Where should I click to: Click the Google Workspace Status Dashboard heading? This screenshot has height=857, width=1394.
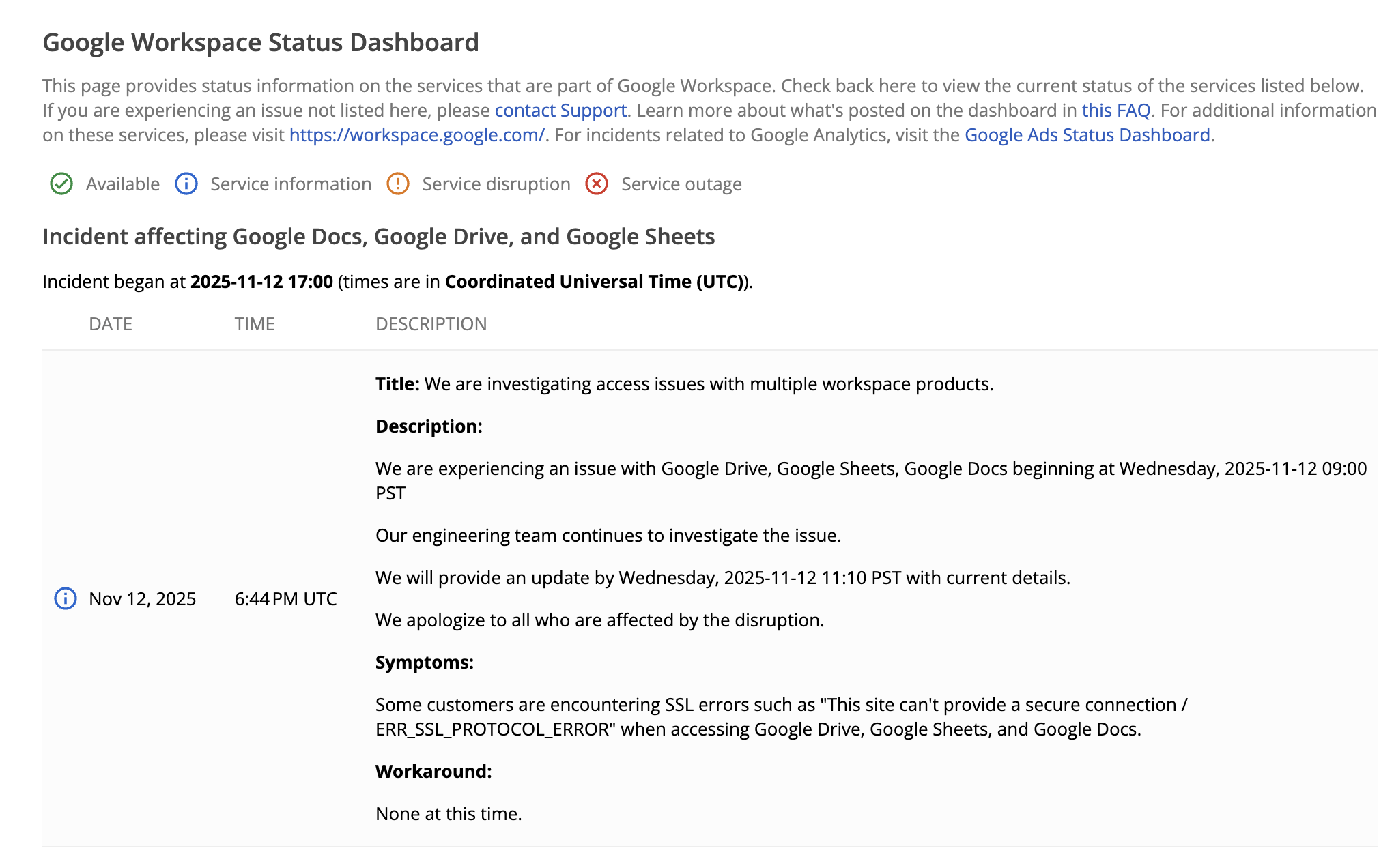[x=261, y=42]
